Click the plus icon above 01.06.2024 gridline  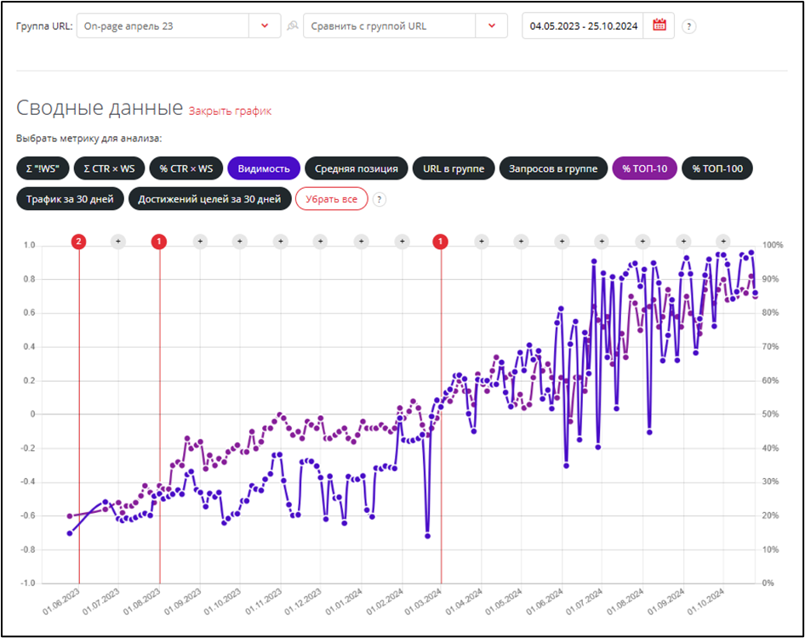pyautogui.click(x=562, y=242)
